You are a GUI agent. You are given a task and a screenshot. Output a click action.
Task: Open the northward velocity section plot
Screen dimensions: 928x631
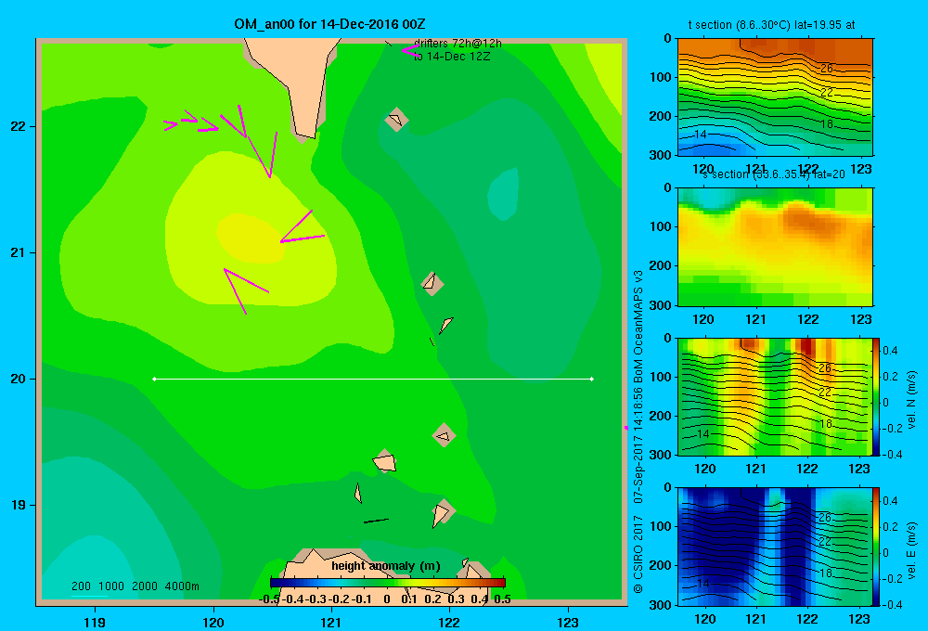click(x=775, y=396)
